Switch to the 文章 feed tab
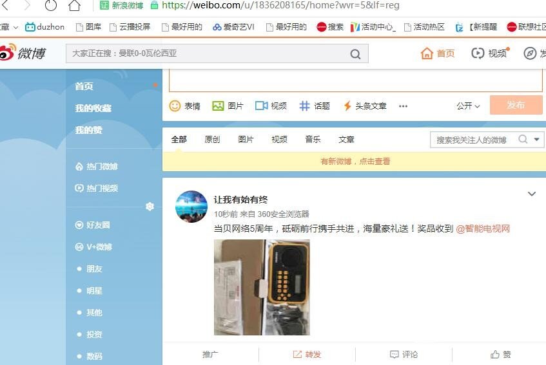Viewport: 546px width, 365px height. click(x=346, y=140)
